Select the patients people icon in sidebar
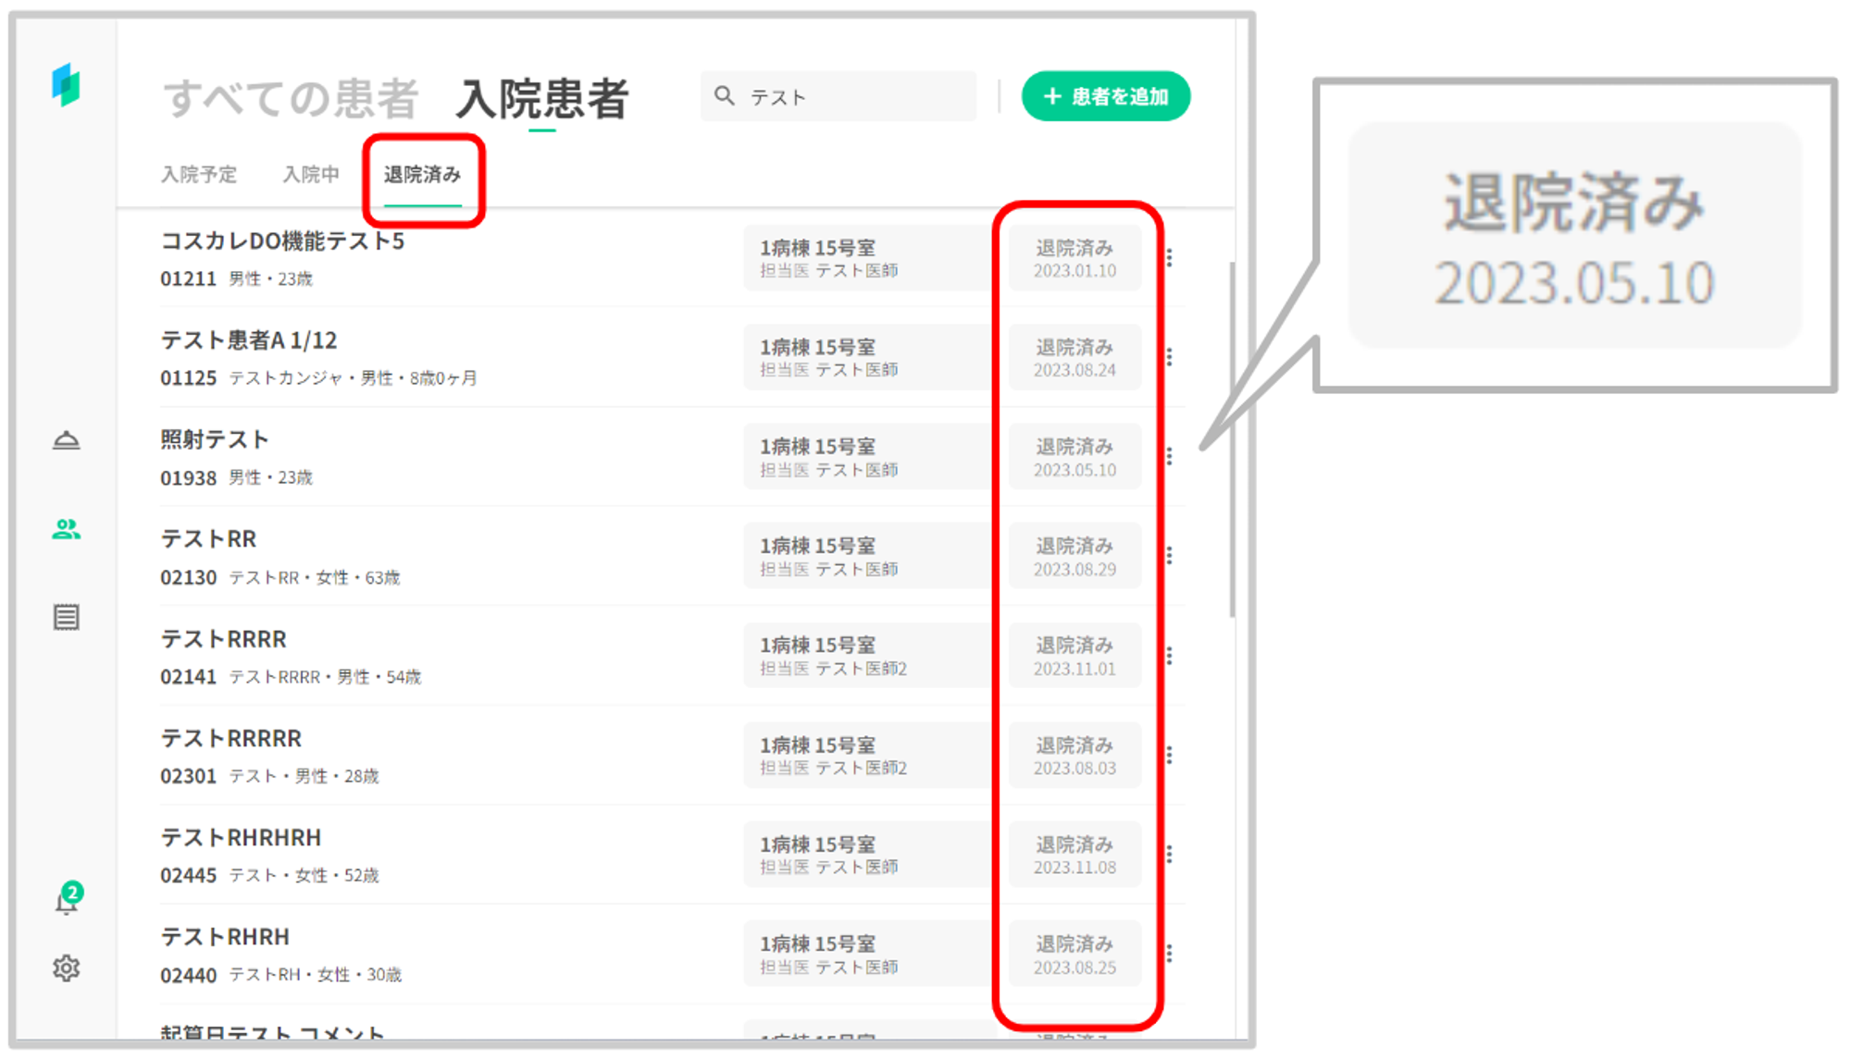1851x1059 pixels. coord(66,529)
